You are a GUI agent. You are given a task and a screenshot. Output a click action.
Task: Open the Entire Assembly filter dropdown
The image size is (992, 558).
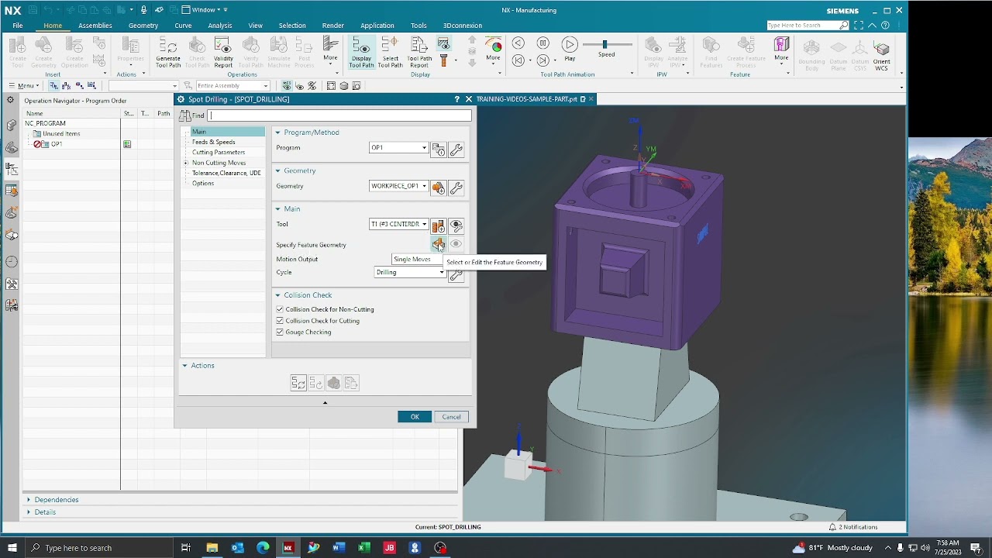(x=232, y=86)
